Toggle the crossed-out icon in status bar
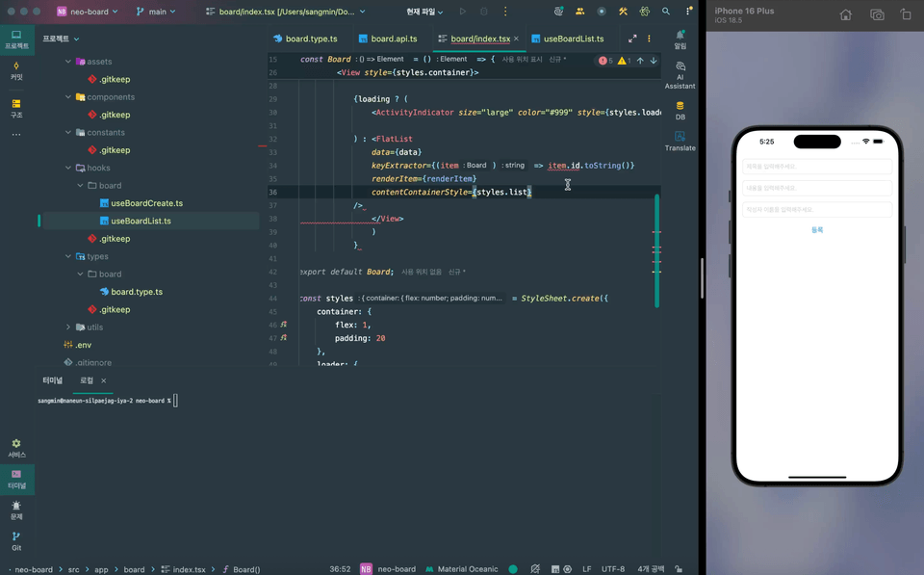Viewport: 924px width, 575px height. [x=535, y=569]
